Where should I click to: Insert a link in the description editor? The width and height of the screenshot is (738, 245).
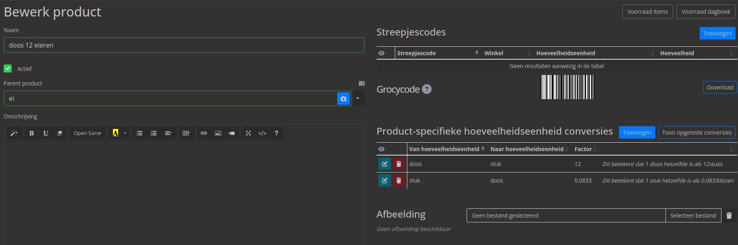click(x=204, y=133)
